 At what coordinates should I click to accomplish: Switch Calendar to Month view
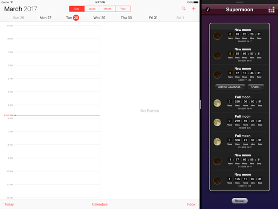point(108,9)
